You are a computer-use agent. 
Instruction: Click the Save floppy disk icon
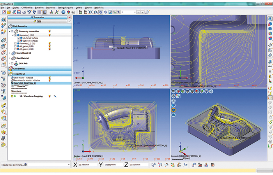(19, 12)
